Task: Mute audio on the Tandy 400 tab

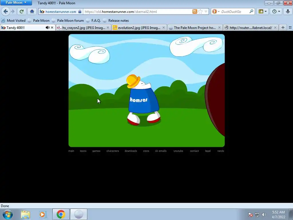Action: [47, 28]
